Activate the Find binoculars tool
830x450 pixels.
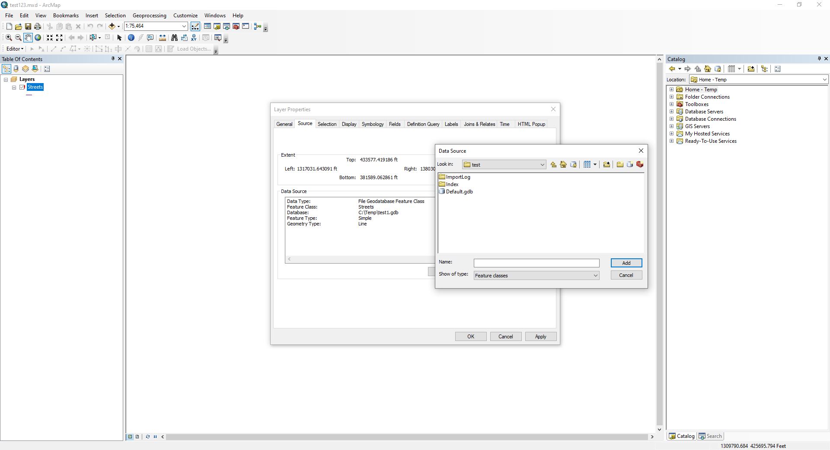[x=175, y=38]
